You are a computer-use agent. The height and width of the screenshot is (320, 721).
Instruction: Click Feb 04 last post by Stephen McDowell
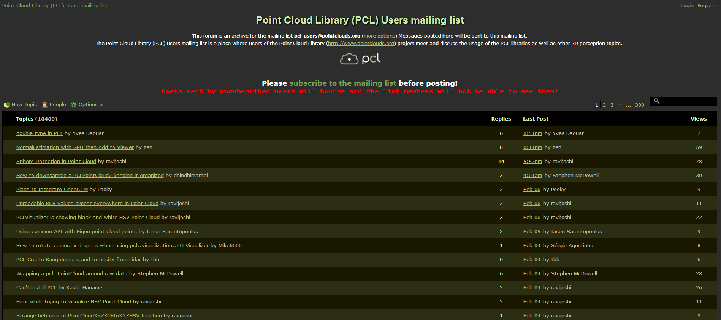pyautogui.click(x=532, y=274)
